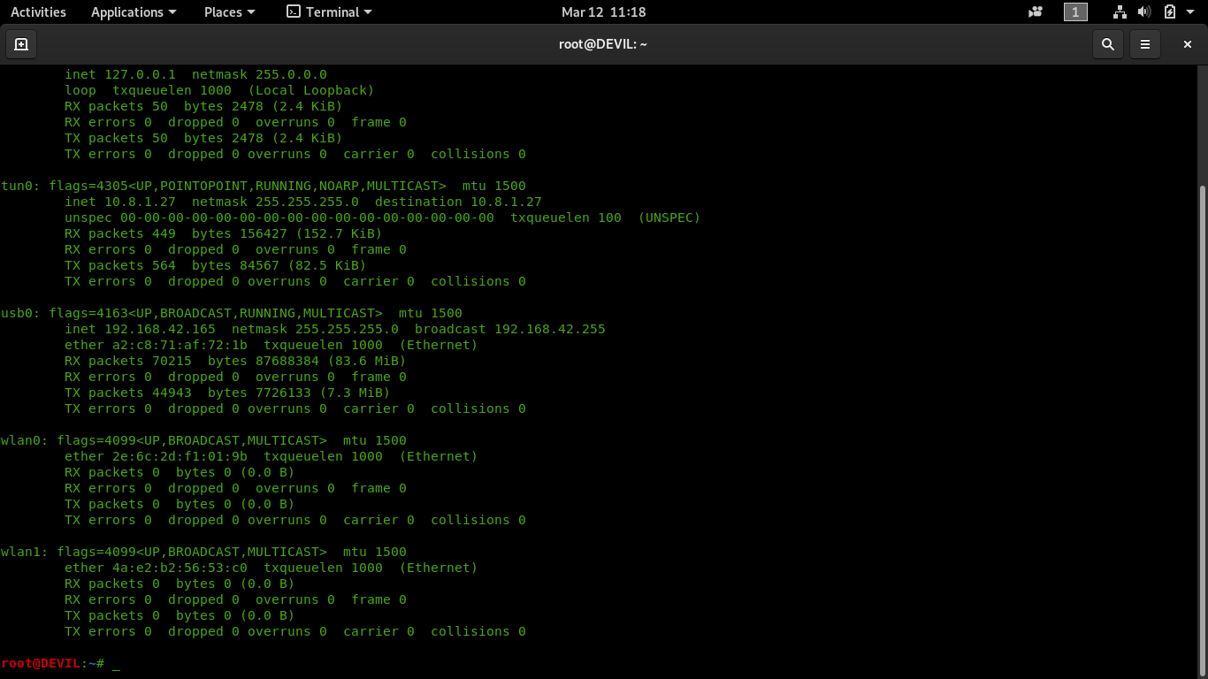Select the workspace 1 indicator
The height and width of the screenshot is (679, 1208).
click(1075, 12)
